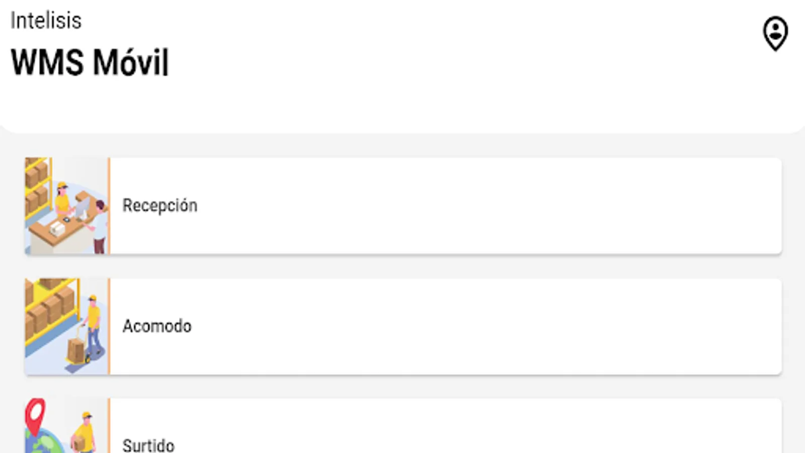This screenshot has height=453, width=805.
Task: Tap the Acomodo warehouse illustration
Action: tap(67, 326)
